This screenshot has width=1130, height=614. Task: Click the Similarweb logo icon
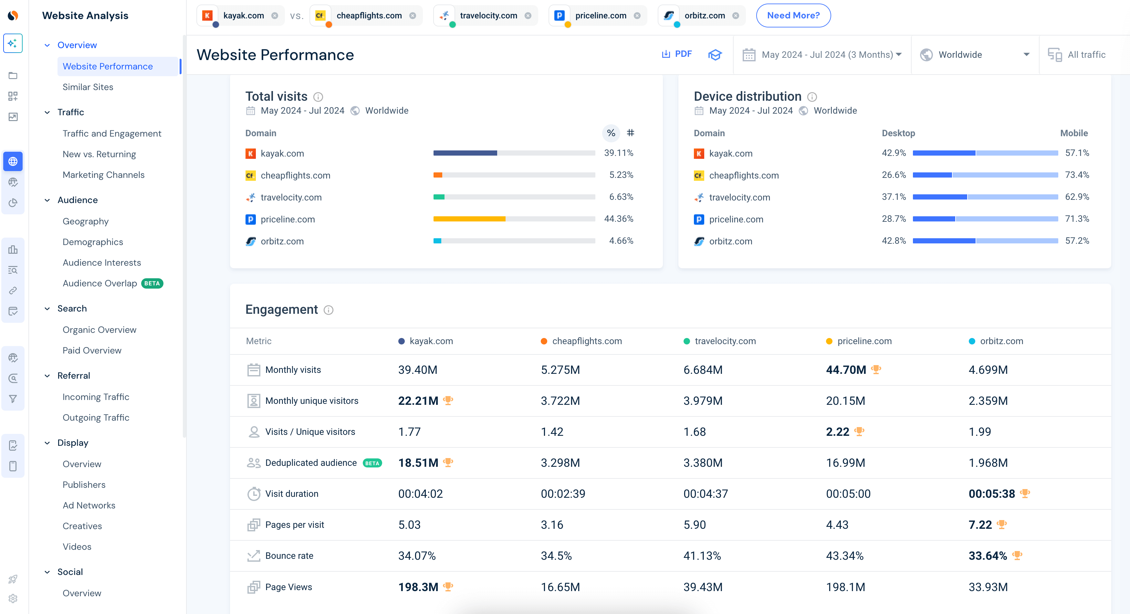pyautogui.click(x=13, y=16)
